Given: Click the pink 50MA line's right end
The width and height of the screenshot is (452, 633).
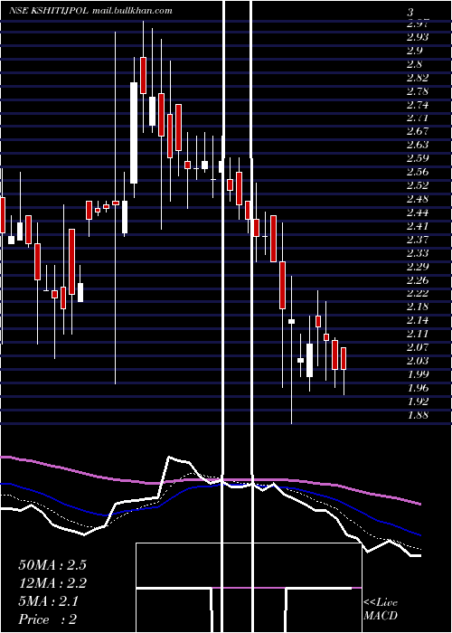Looking at the screenshot, I should pyautogui.click(x=420, y=504).
